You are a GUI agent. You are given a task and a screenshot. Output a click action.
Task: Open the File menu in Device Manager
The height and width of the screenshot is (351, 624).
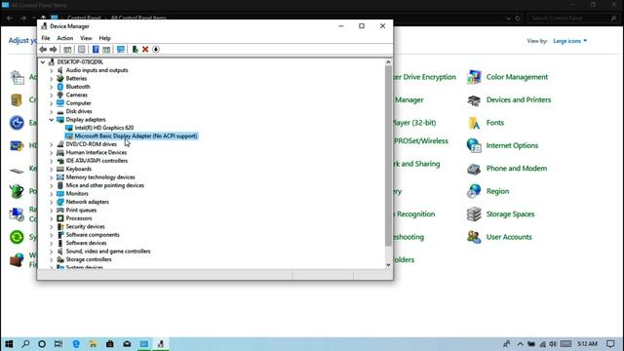[46, 38]
